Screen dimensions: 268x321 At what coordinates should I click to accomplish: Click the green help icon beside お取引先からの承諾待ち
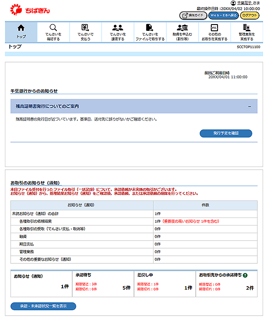(245, 275)
